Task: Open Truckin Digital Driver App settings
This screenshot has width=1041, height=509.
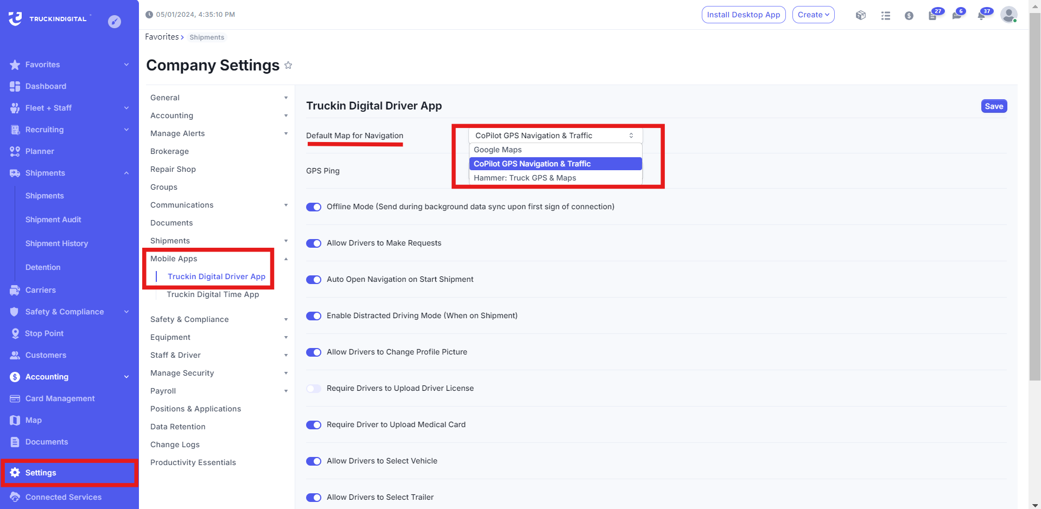Action: [x=217, y=276]
